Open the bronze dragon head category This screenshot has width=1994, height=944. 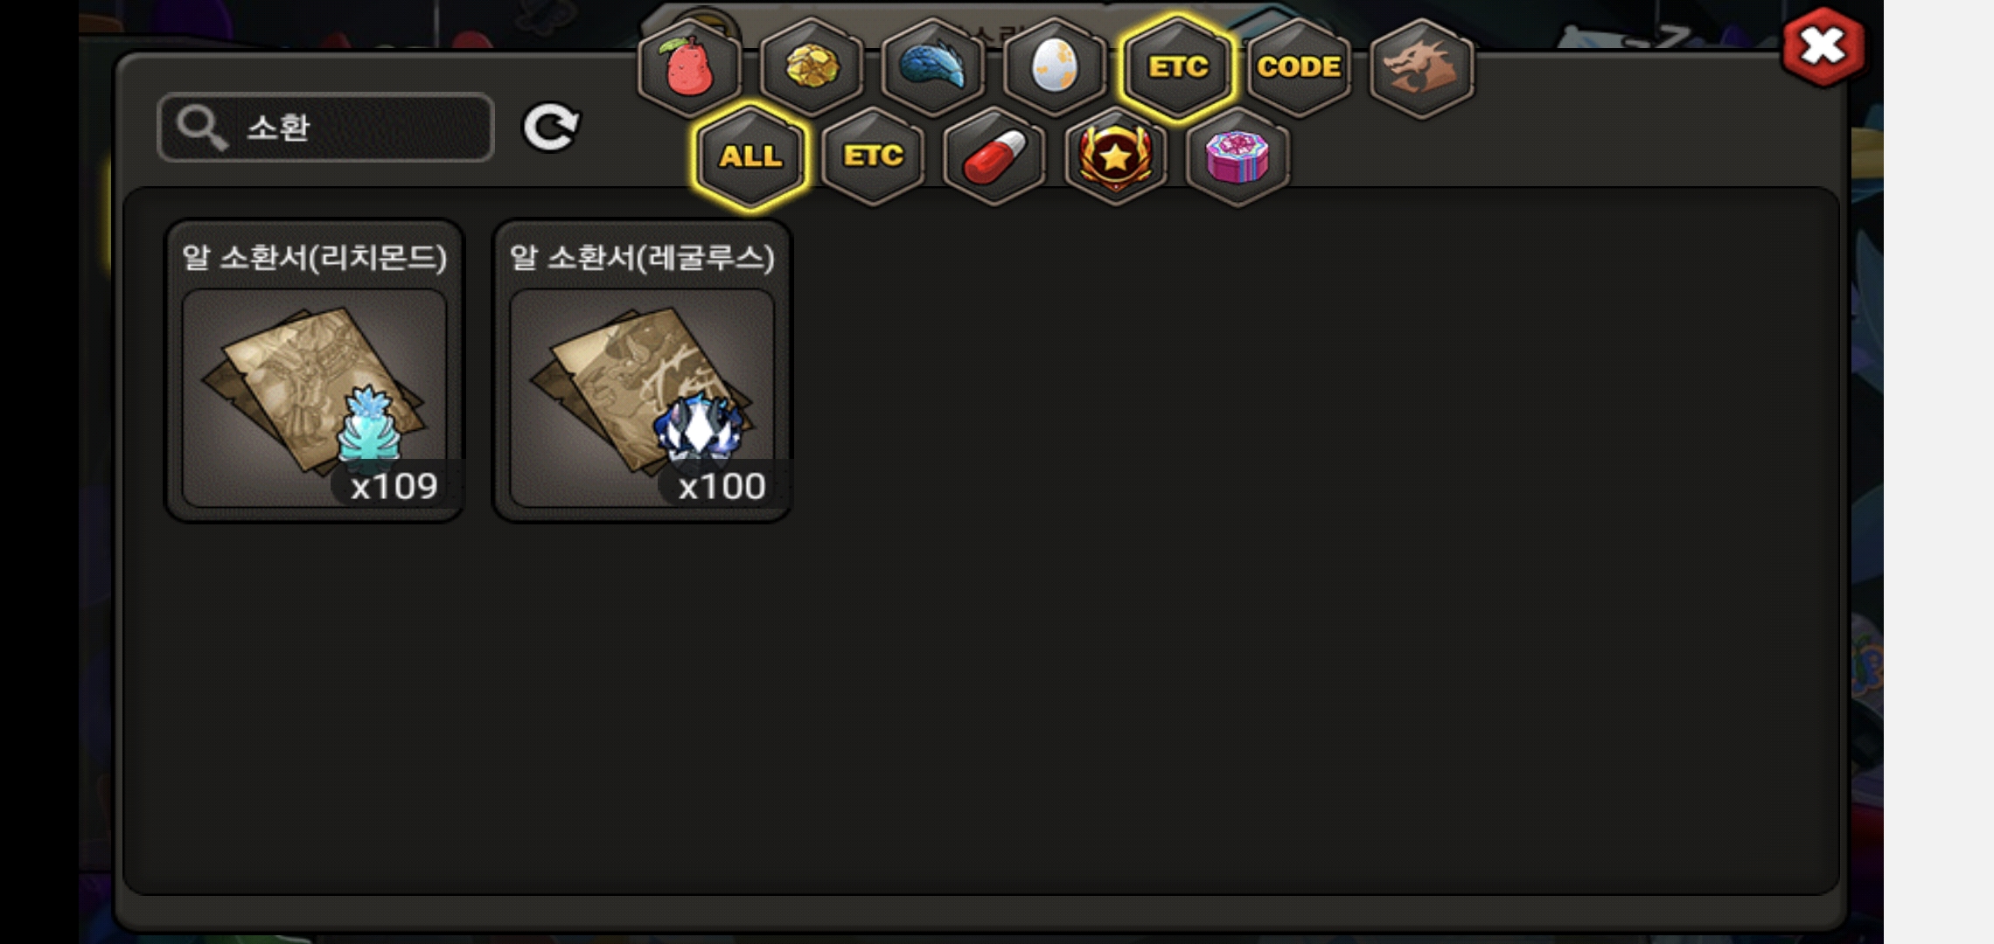pos(1421,67)
